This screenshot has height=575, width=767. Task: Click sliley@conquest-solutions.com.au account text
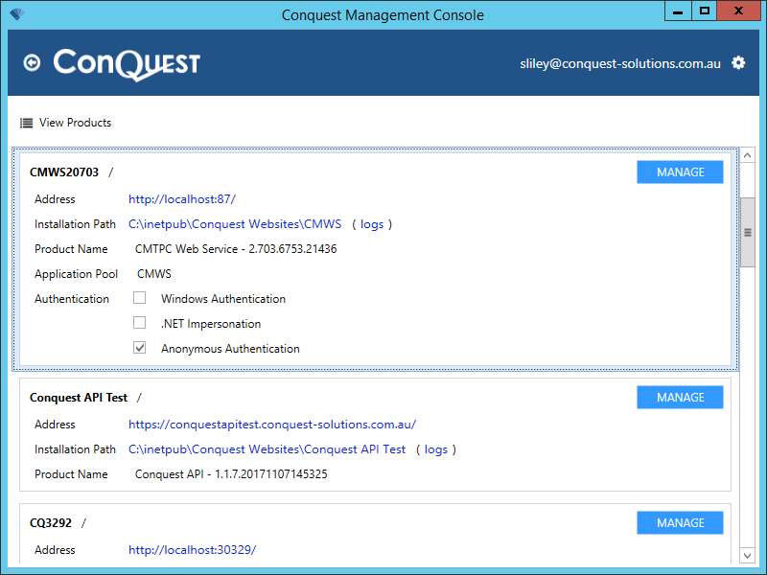click(620, 63)
